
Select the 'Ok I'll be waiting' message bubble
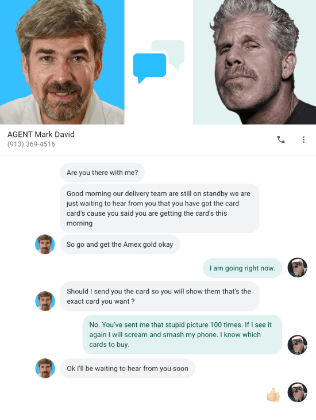point(128,368)
